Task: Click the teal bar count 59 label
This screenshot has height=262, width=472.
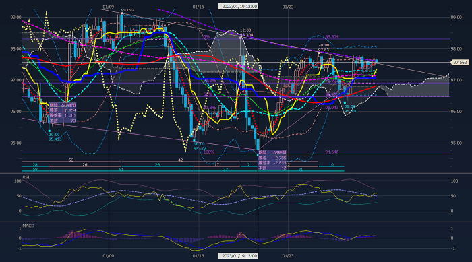Action: (x=35, y=170)
